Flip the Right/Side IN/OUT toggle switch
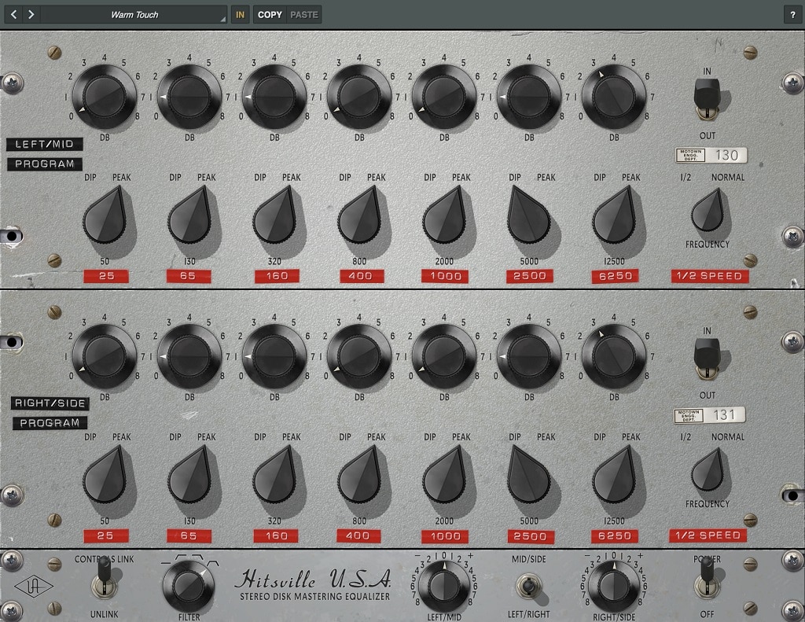 pyautogui.click(x=707, y=359)
